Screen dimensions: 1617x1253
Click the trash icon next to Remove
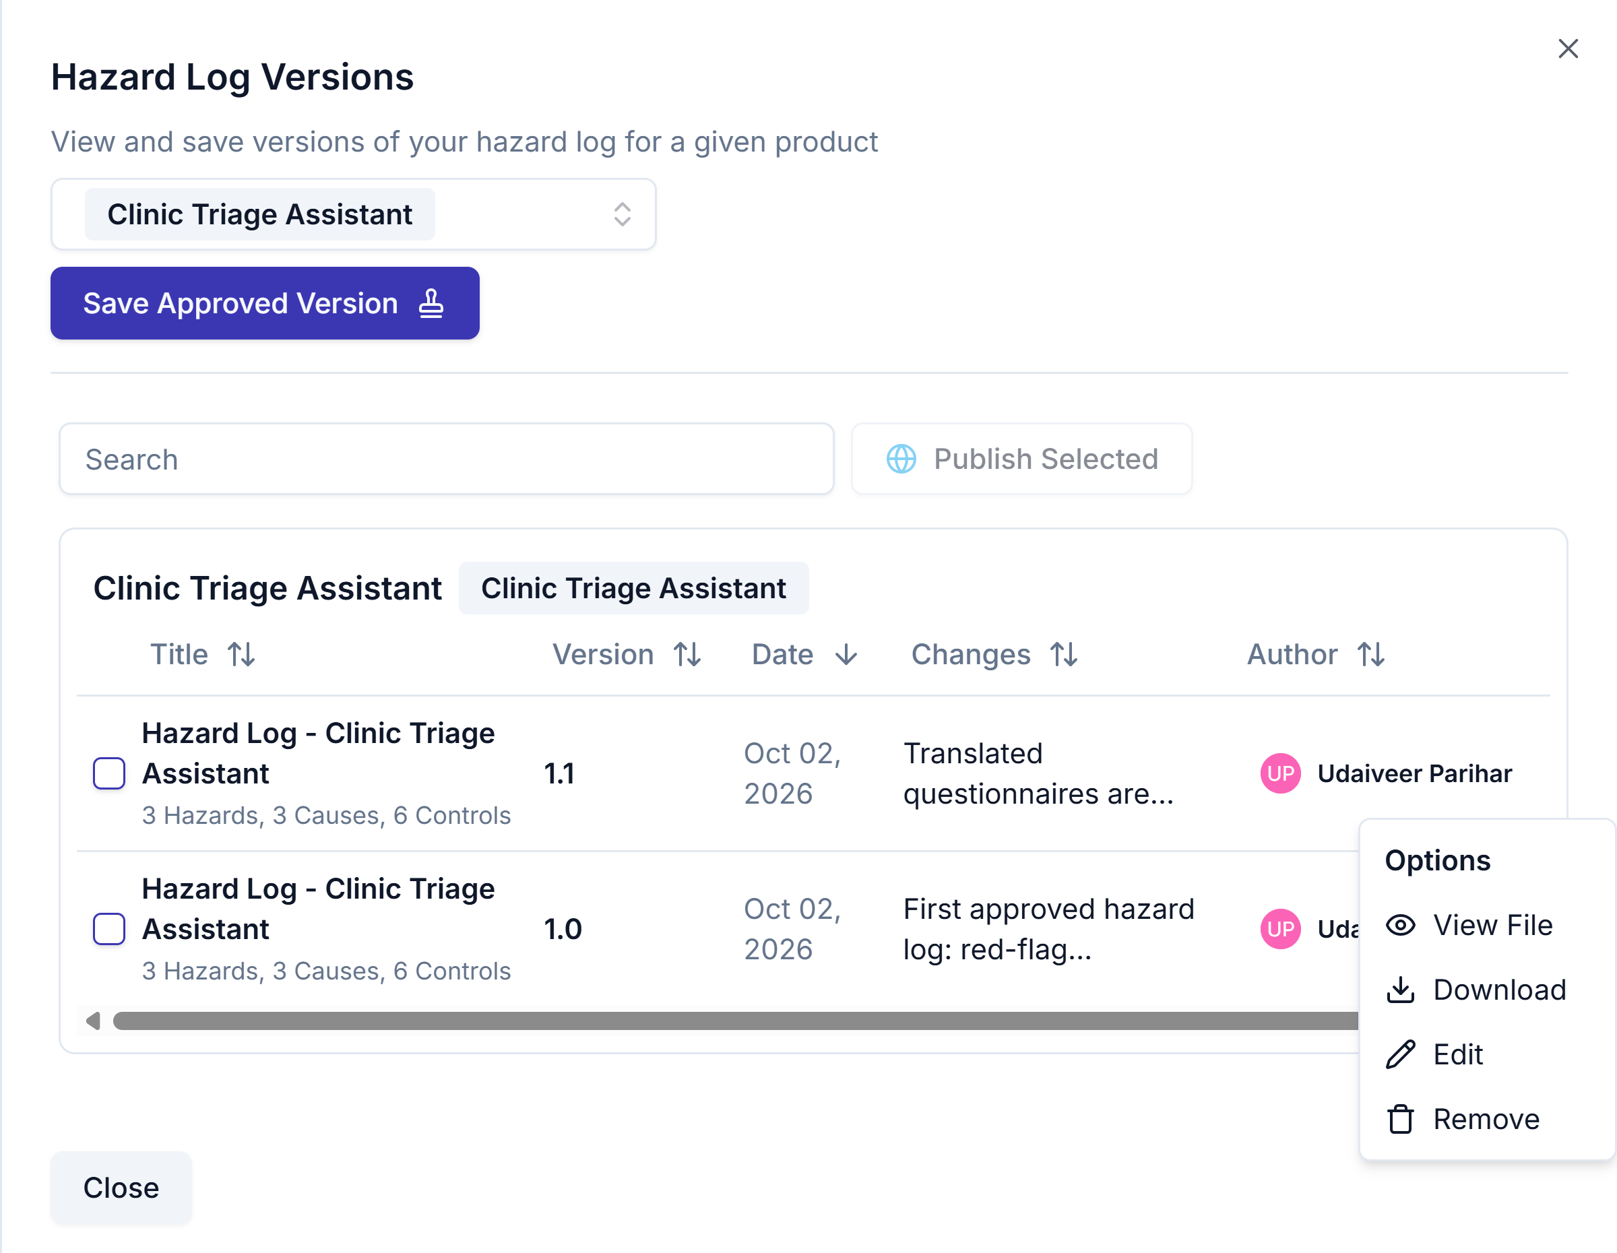[1400, 1119]
